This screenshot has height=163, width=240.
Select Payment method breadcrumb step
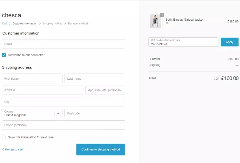click(78, 24)
